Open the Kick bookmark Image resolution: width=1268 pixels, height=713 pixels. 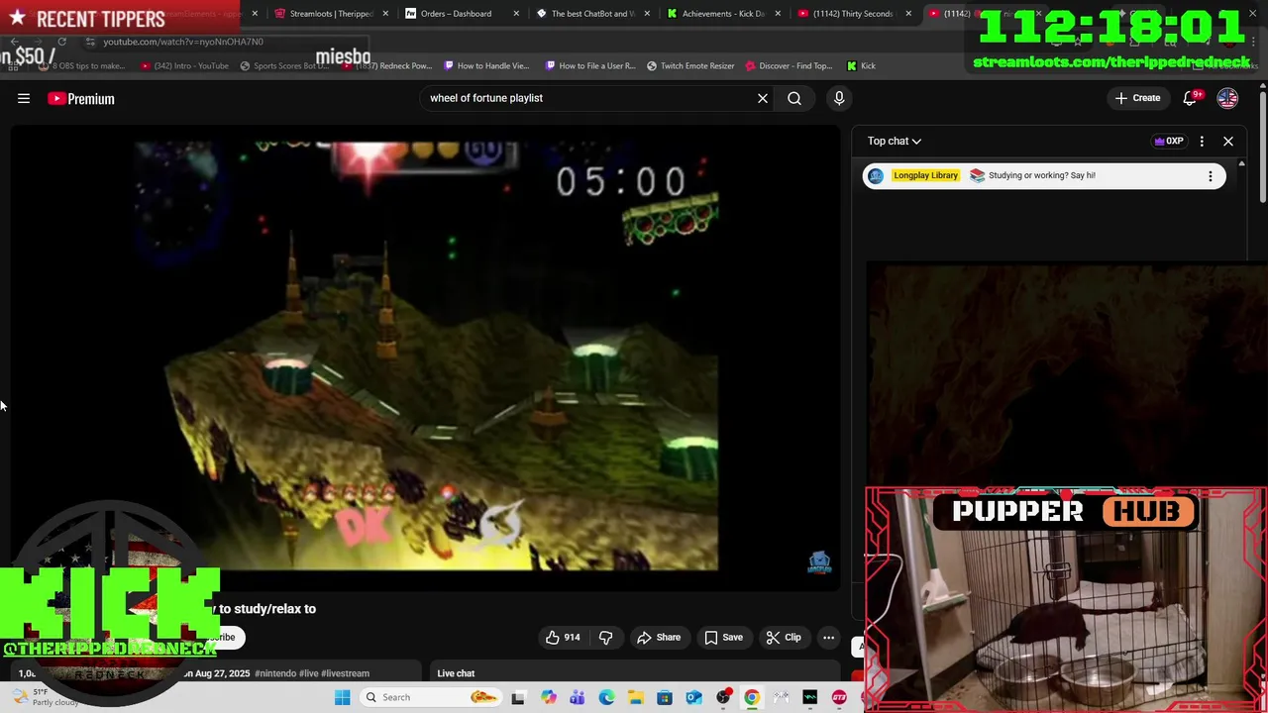click(x=861, y=65)
